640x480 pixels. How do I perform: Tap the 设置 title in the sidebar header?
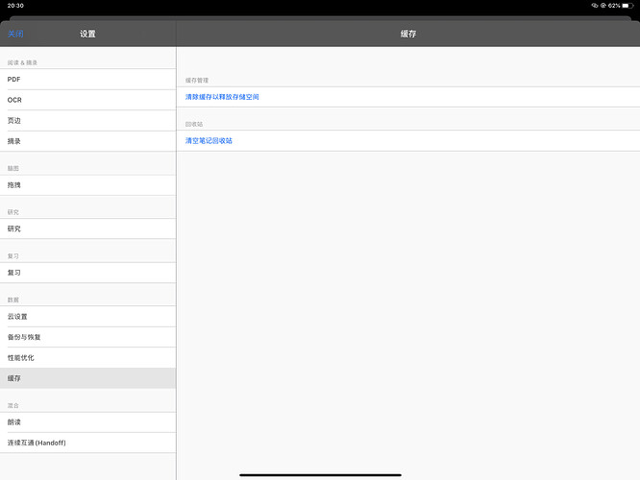pyautogui.click(x=87, y=34)
